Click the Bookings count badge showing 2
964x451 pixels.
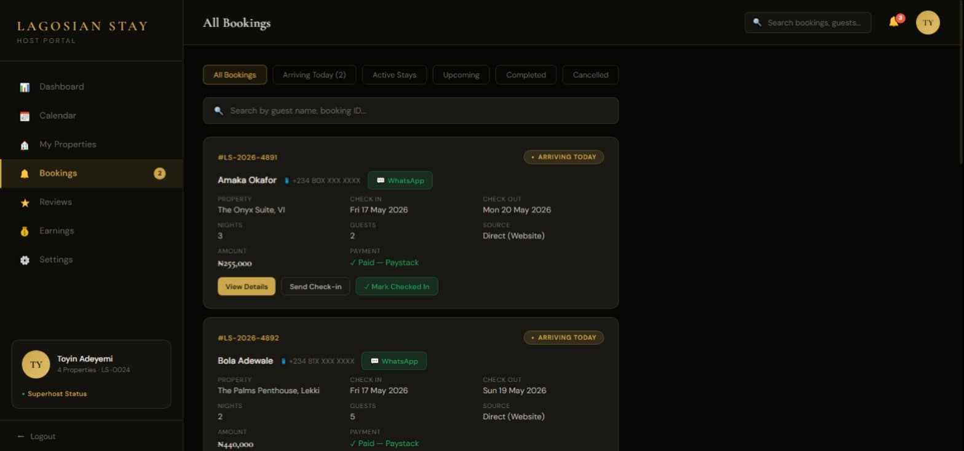click(x=160, y=173)
